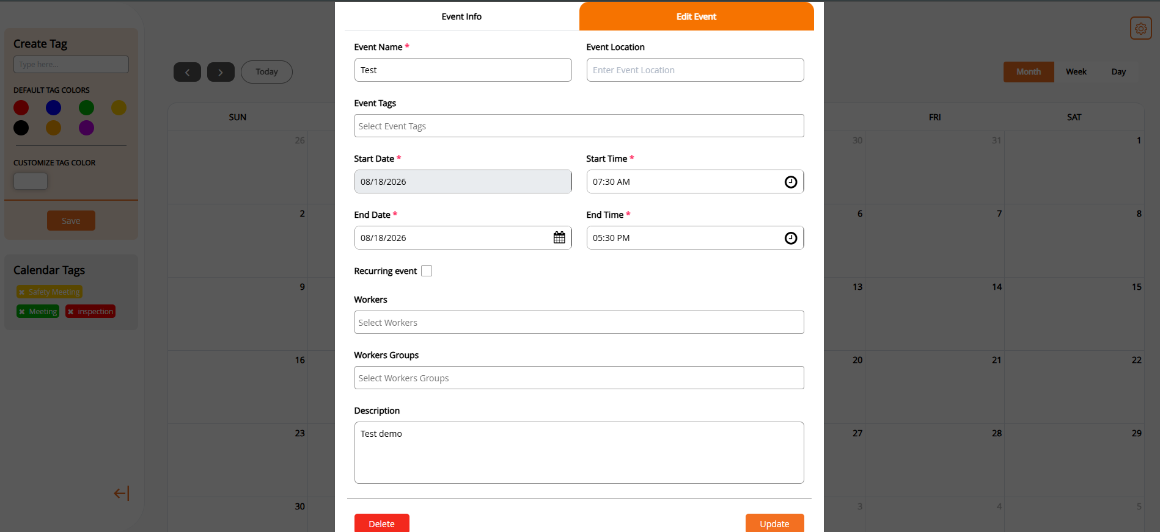Screen dimensions: 1160x532
Task: Select the Month calendar view
Action: click(x=1029, y=72)
